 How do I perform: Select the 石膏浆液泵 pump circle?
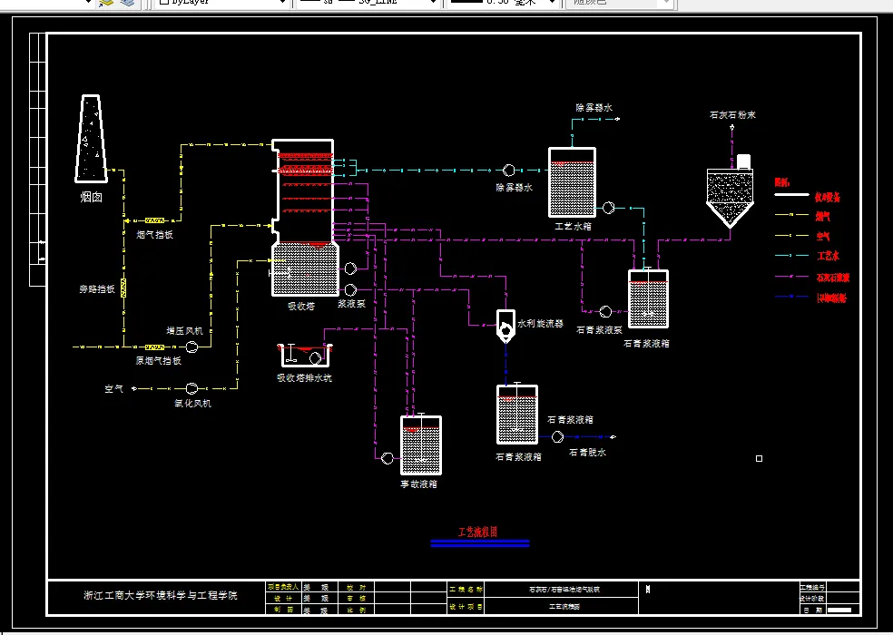click(x=605, y=311)
